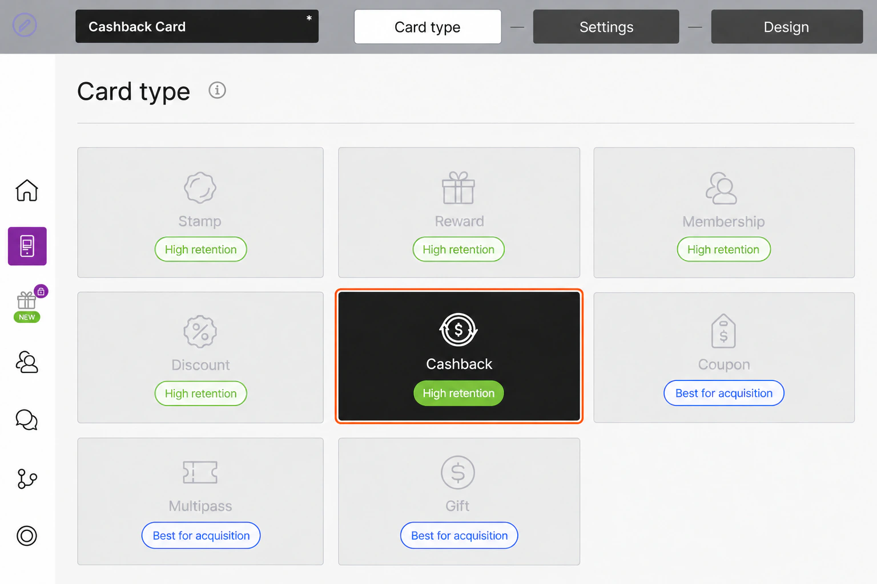Image resolution: width=877 pixels, height=584 pixels.
Task: Select the Multipass card label
Action: coord(200,506)
